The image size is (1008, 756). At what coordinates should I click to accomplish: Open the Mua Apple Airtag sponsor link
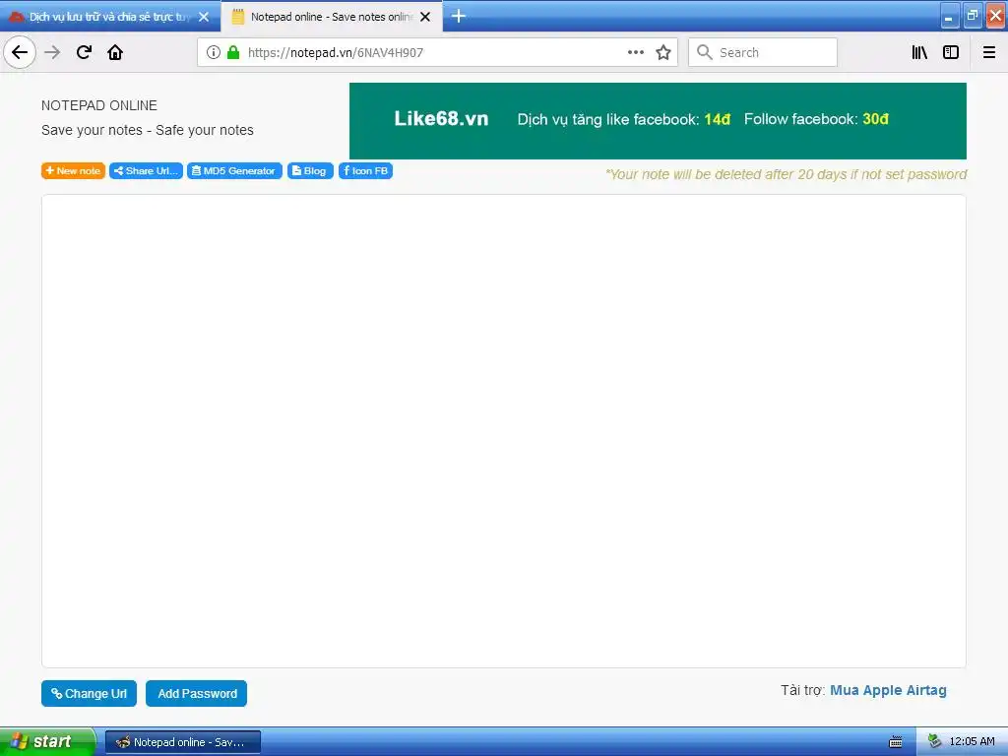coord(888,690)
